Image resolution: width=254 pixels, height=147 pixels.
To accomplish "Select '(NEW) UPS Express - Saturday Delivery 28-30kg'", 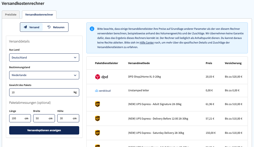I will point(156,133).
